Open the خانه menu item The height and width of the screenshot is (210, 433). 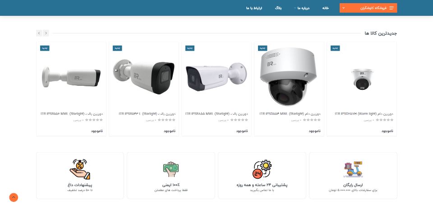point(326,8)
